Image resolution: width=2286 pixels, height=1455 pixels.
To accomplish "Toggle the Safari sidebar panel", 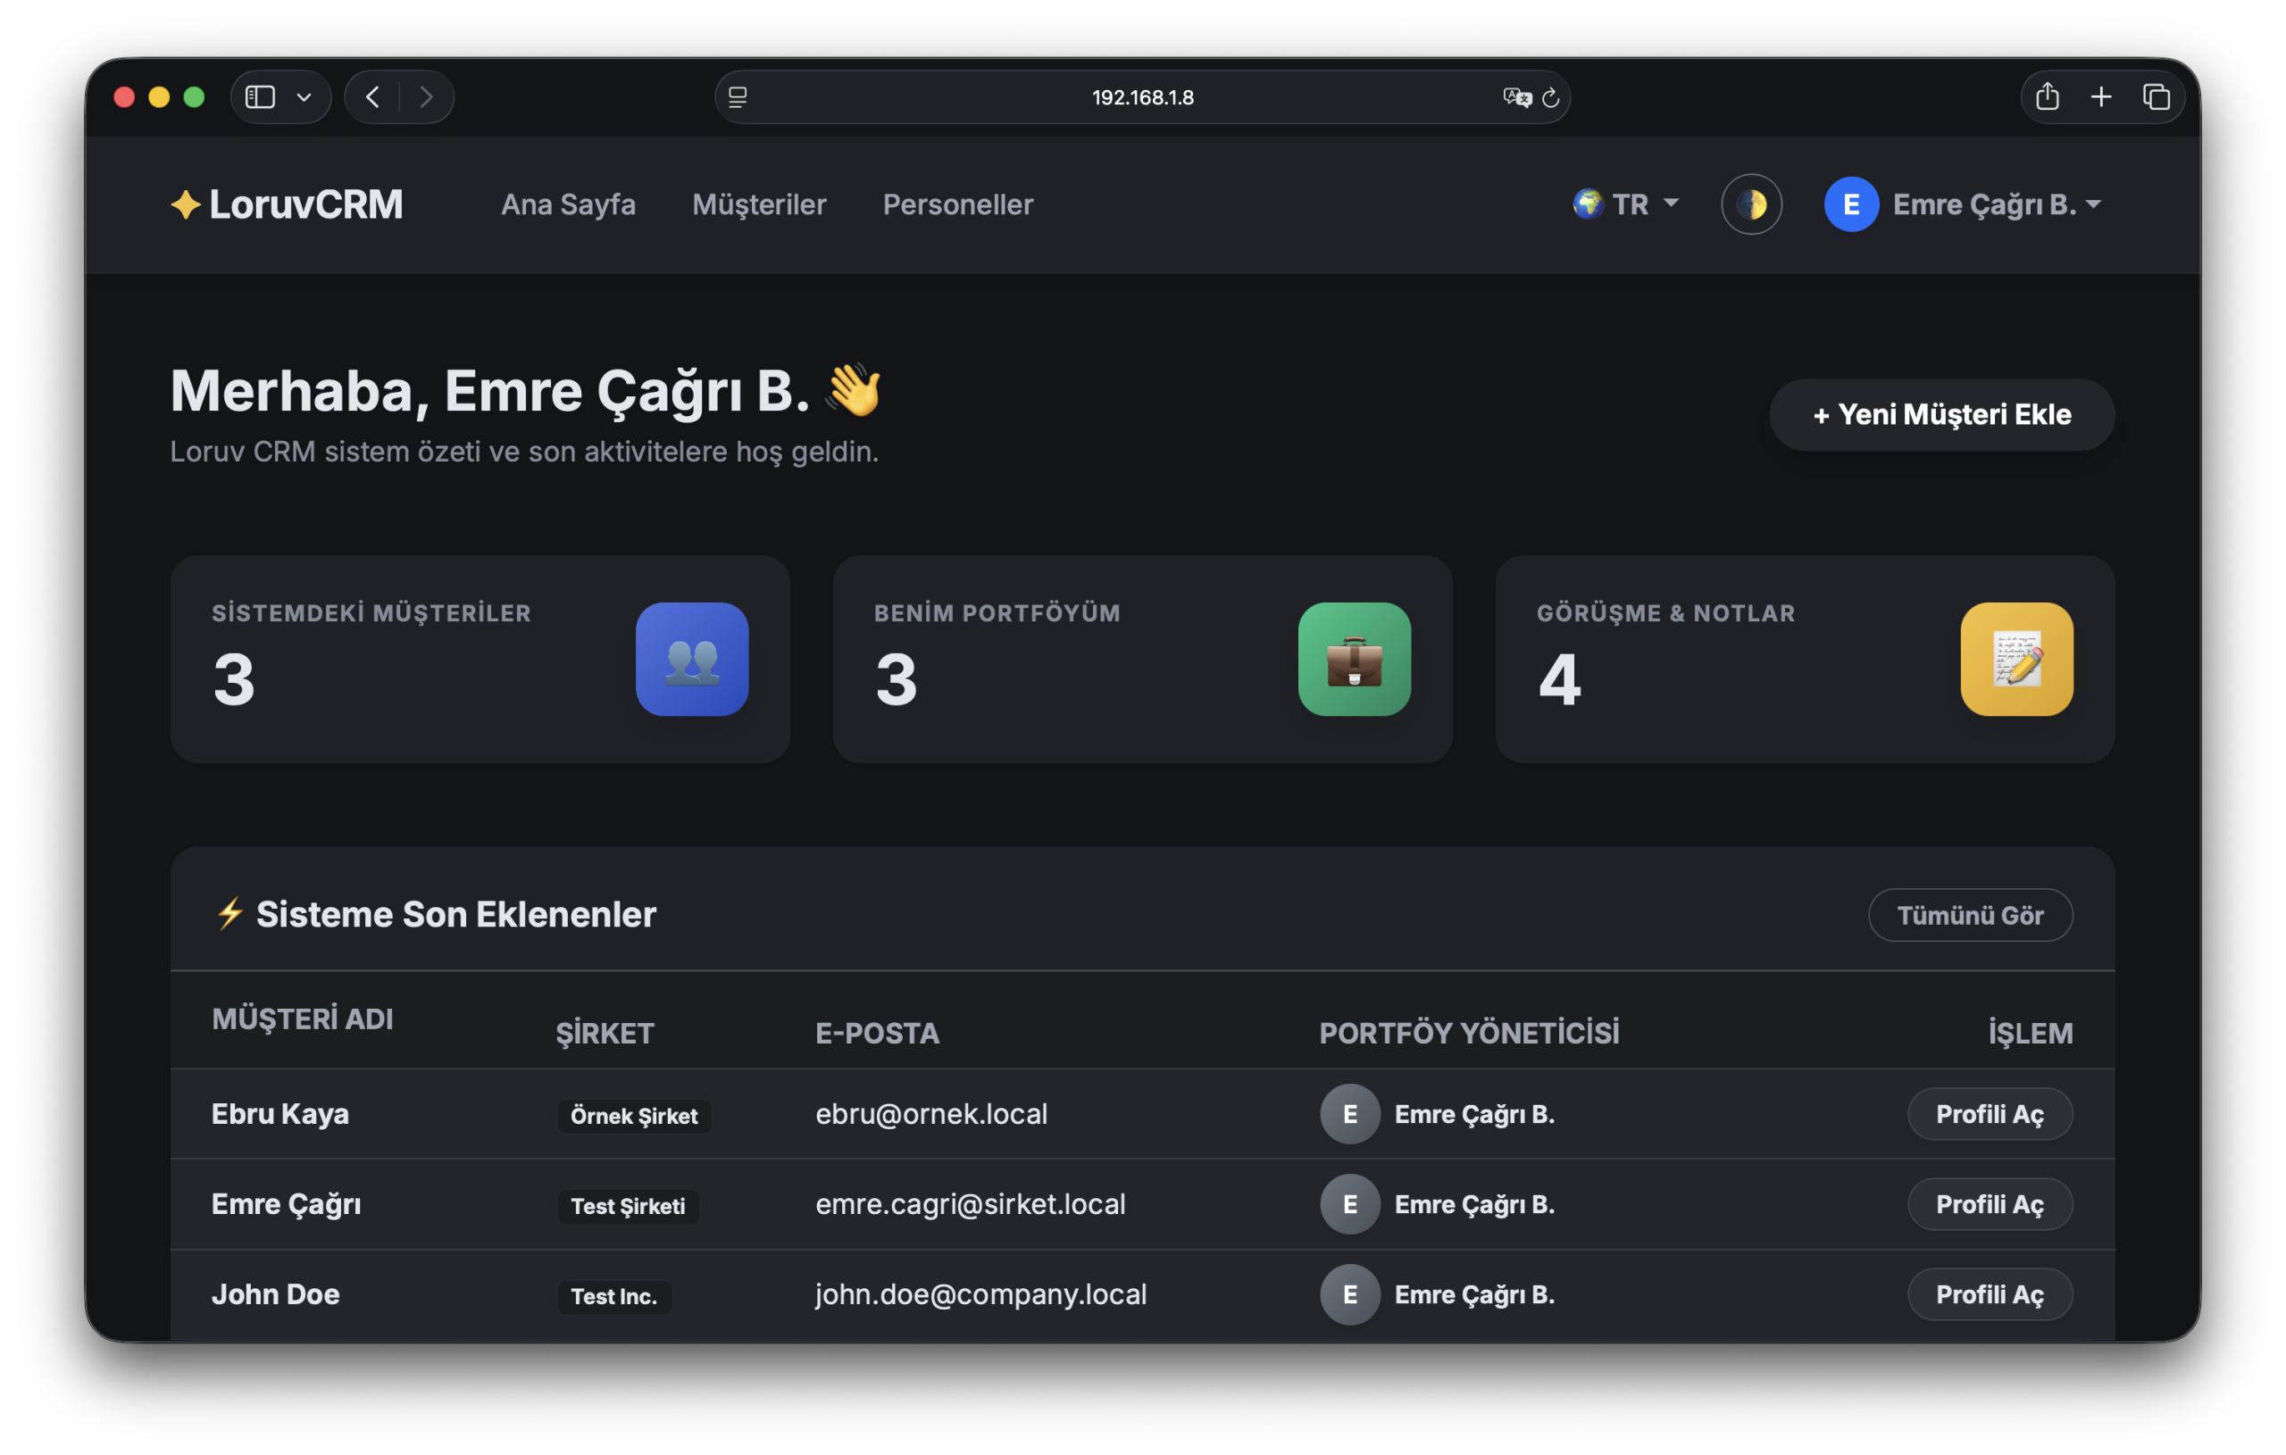I will (x=259, y=96).
